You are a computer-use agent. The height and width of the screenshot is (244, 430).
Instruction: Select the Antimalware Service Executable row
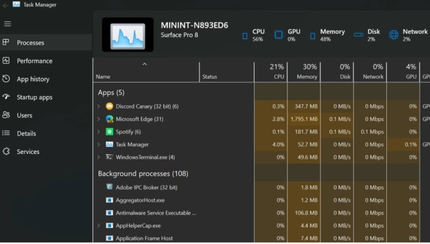click(155, 213)
